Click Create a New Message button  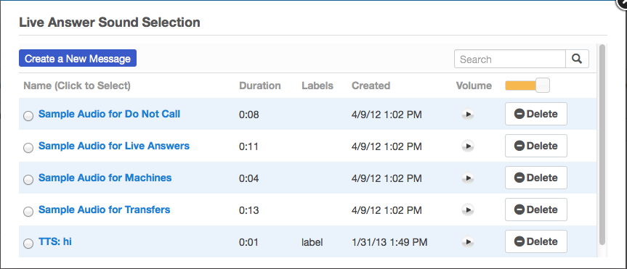78,58
